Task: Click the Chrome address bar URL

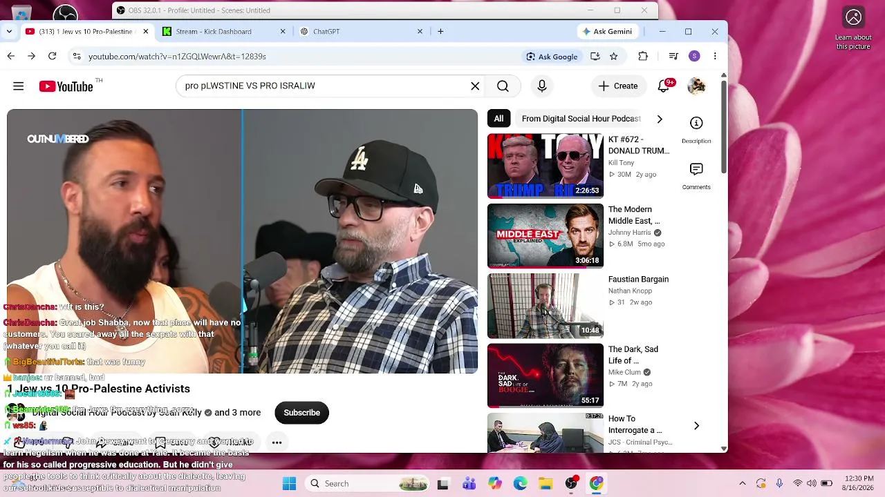Action: tap(177, 57)
